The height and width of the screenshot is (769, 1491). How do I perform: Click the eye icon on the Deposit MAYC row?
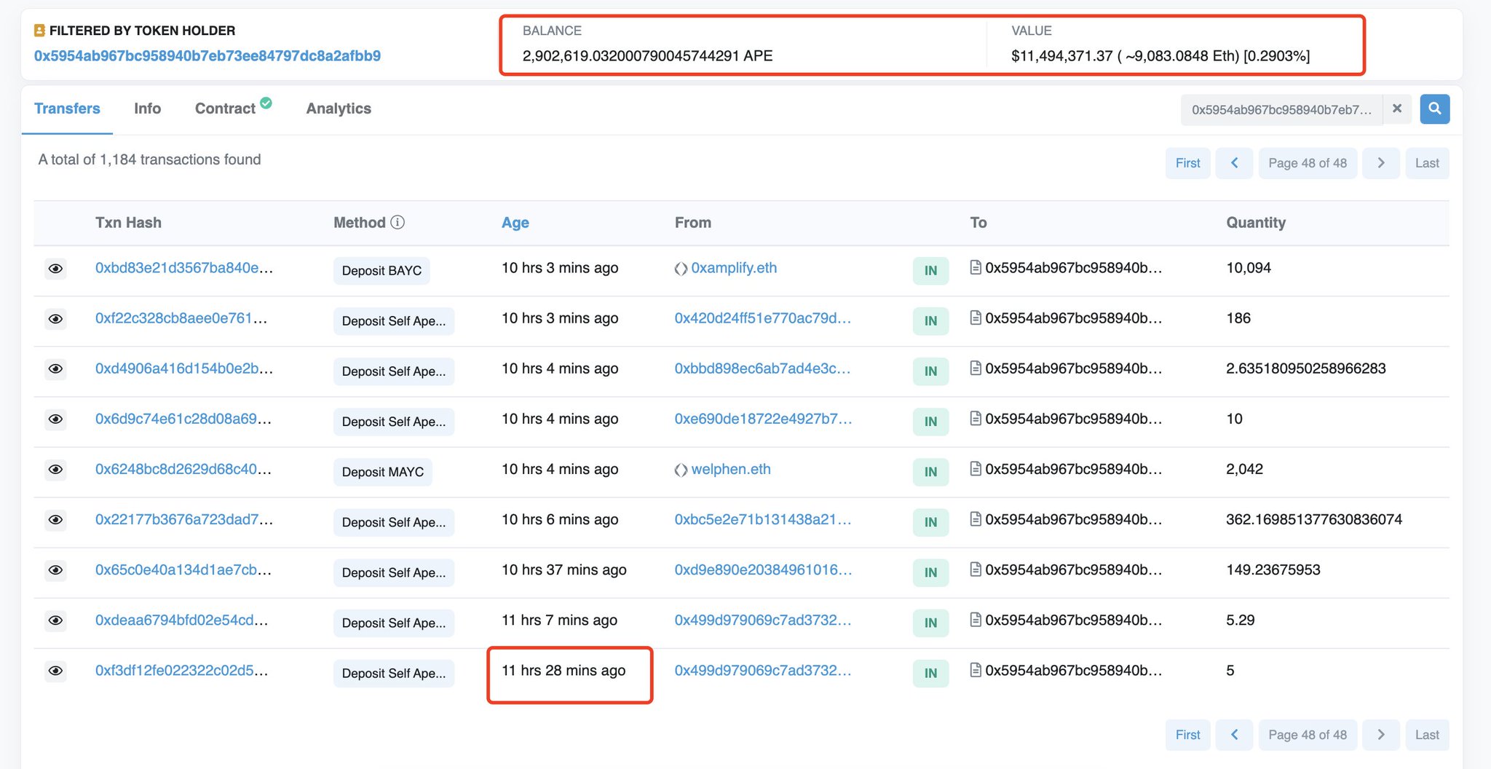[56, 470]
